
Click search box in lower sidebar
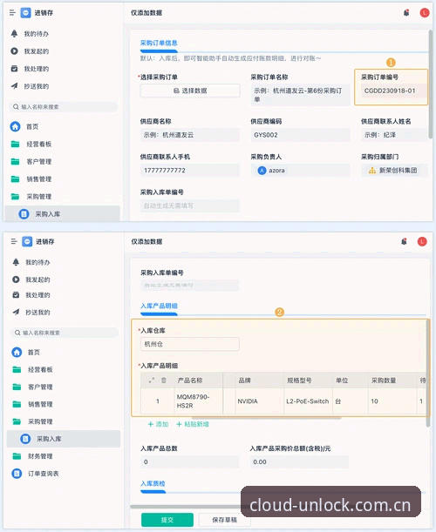pyautogui.click(x=65, y=333)
